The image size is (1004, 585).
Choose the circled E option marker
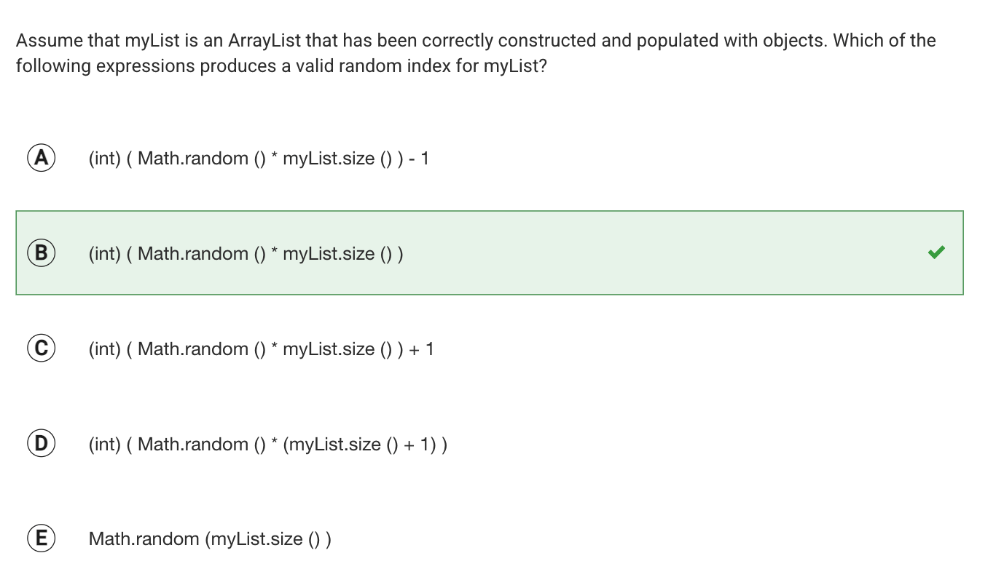coord(42,539)
